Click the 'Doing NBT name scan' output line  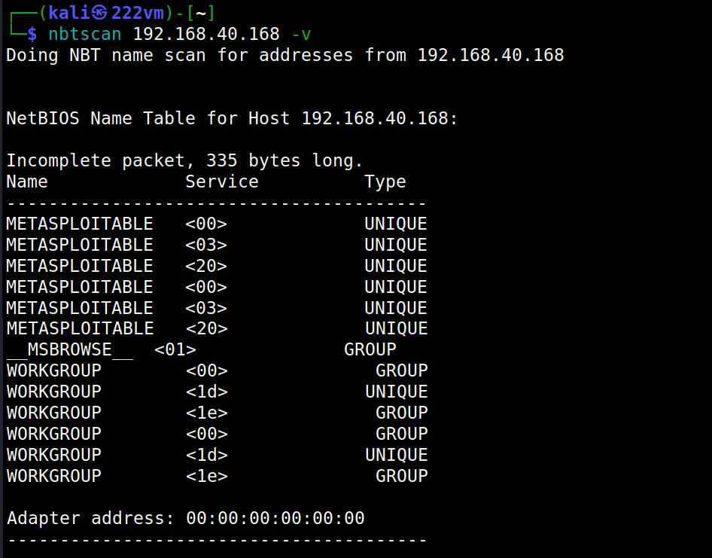[284, 56]
